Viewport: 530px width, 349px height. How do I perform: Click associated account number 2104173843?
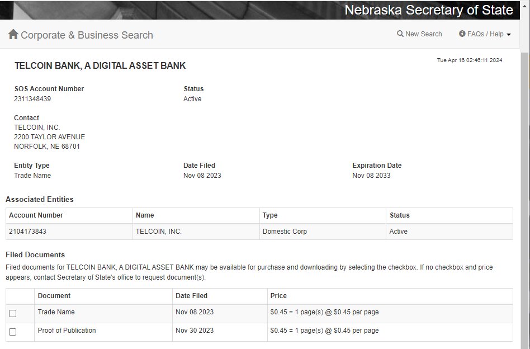click(x=28, y=232)
